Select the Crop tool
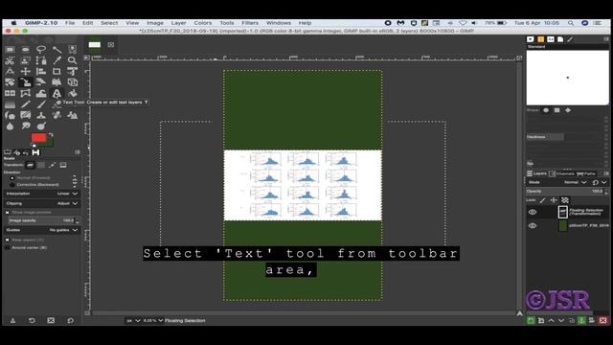This screenshot has width=613, height=345. (x=57, y=72)
